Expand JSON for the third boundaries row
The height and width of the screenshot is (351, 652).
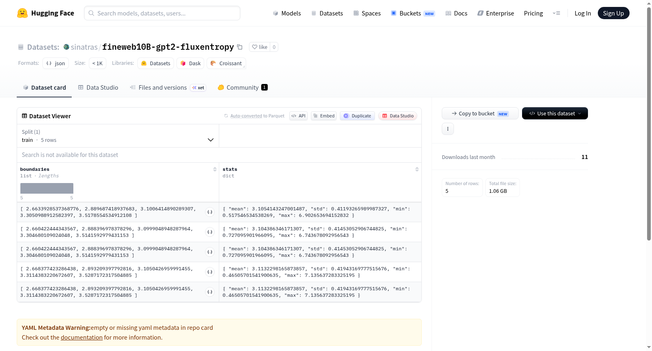point(210,252)
